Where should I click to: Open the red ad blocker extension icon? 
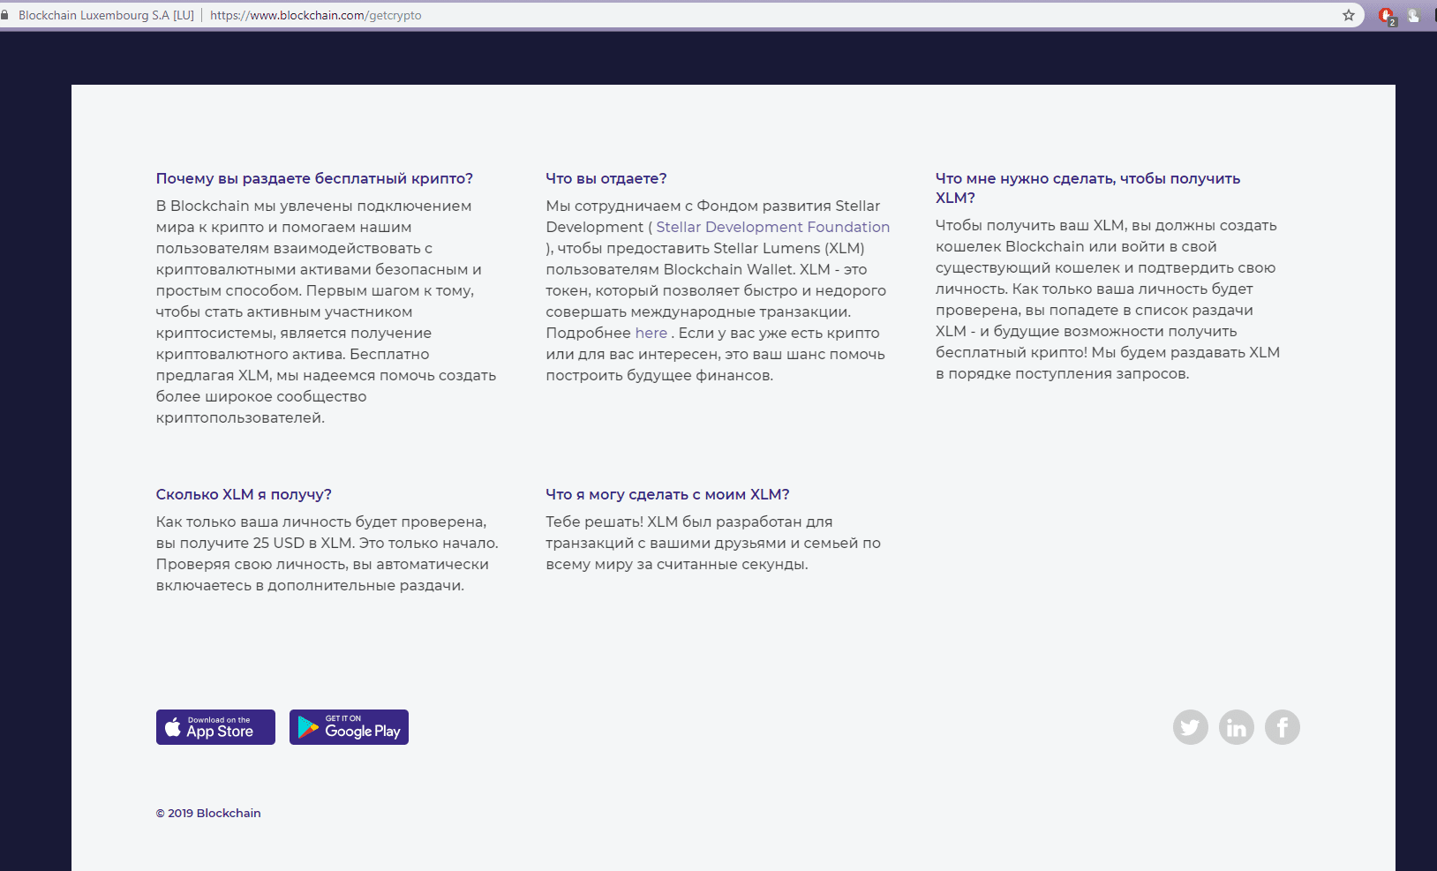tap(1386, 15)
